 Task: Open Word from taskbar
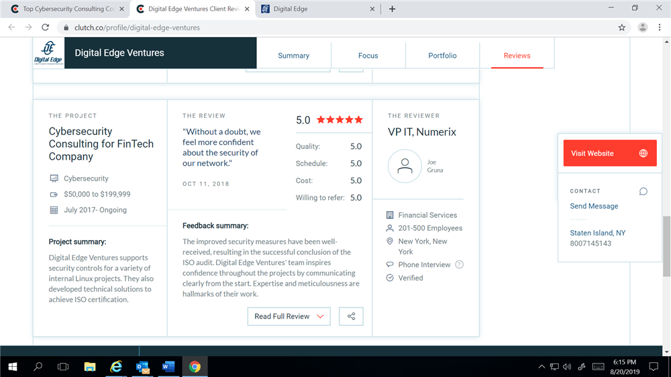point(168,367)
